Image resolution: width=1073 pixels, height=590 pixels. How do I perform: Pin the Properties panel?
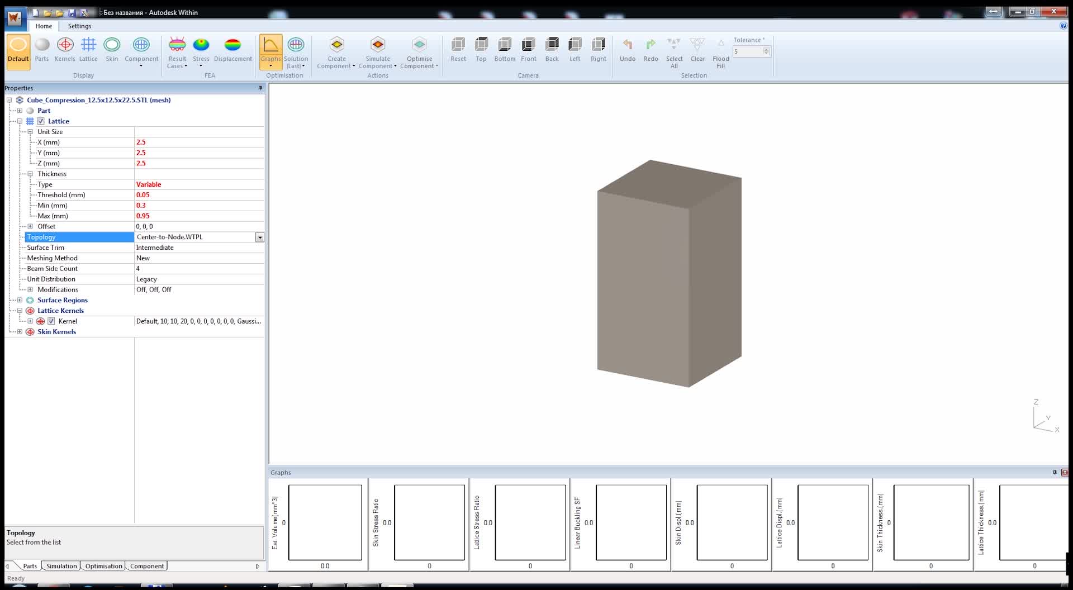tap(260, 88)
